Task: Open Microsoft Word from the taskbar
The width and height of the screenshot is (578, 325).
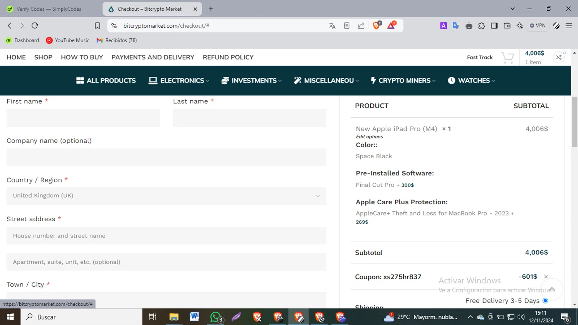Action: 195,317
